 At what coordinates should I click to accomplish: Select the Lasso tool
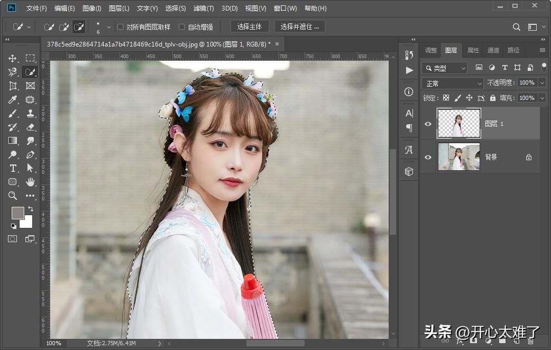pos(13,72)
